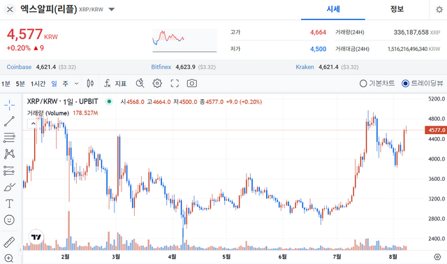Click the indicator template search icon

(x=140, y=83)
